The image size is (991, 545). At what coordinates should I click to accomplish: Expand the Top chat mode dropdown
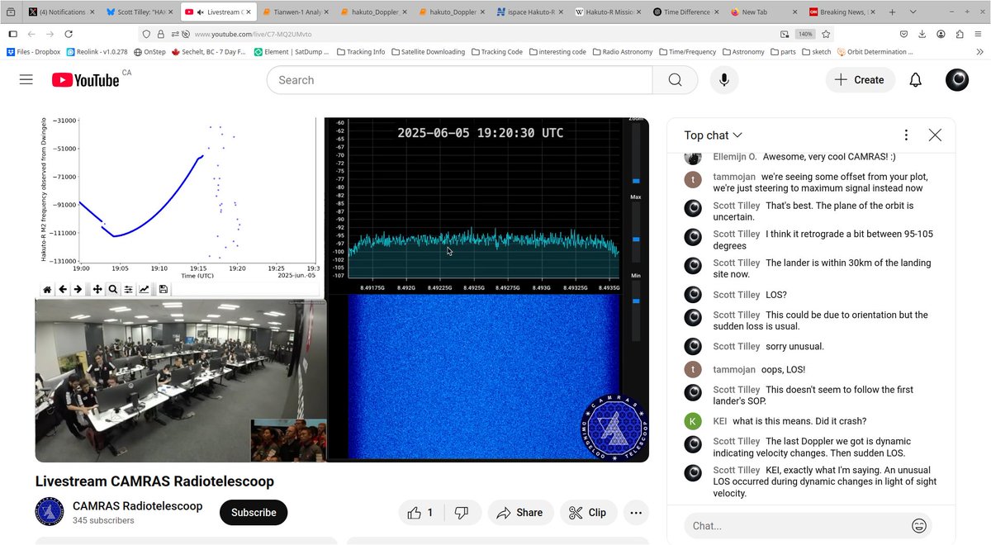pyautogui.click(x=714, y=135)
